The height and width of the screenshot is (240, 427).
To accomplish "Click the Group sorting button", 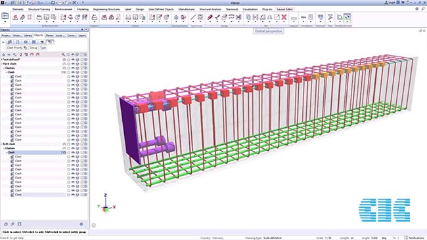I will tap(34, 48).
